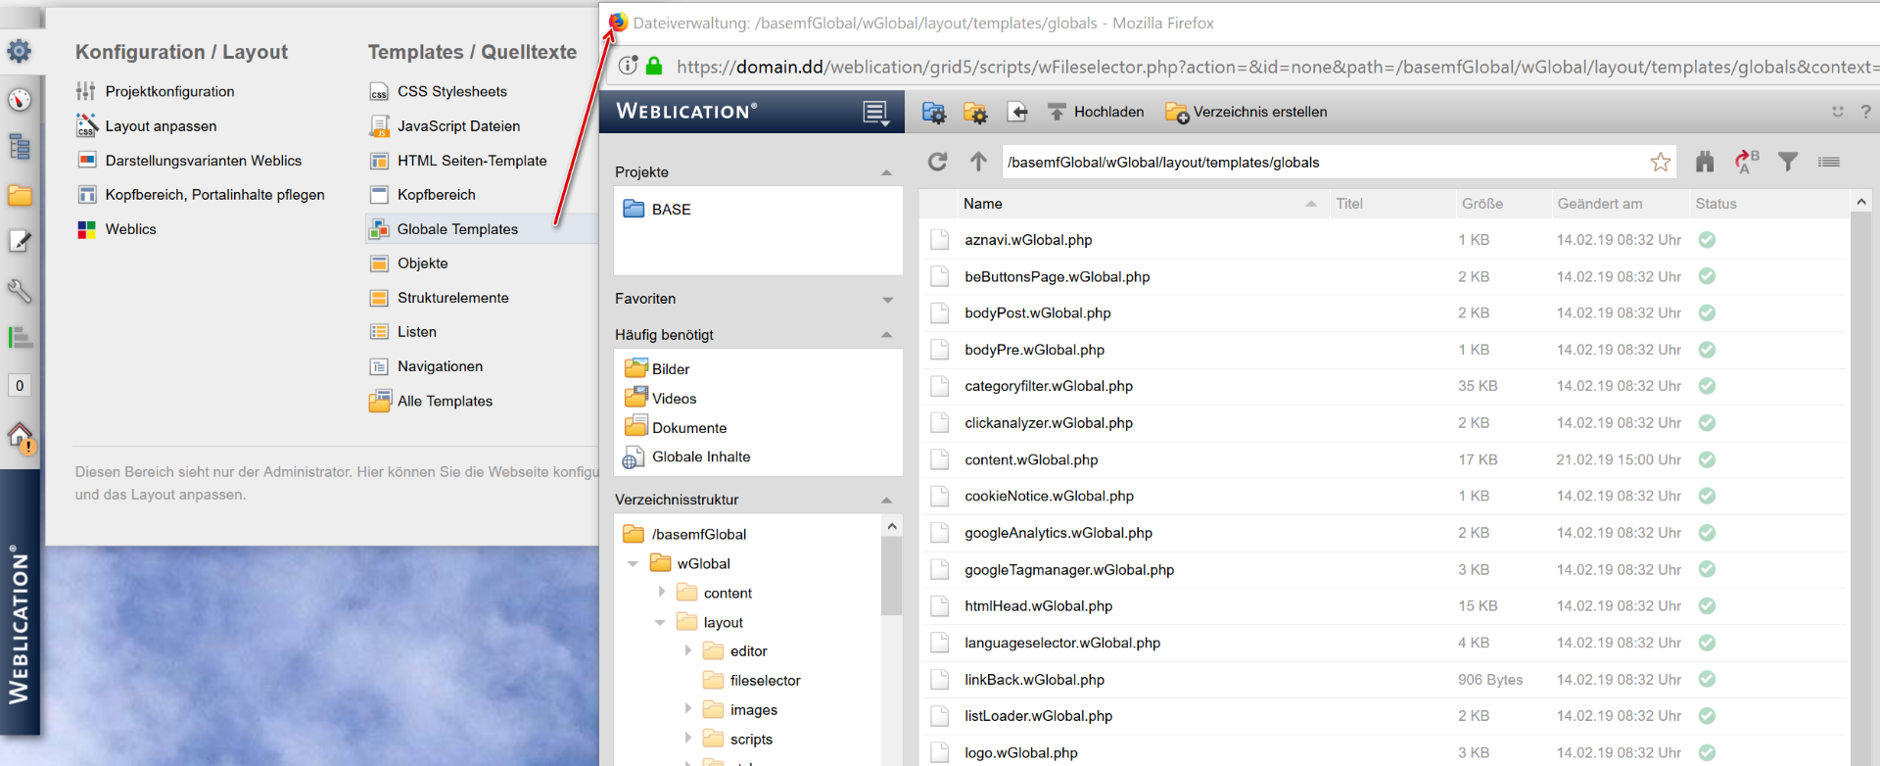The width and height of the screenshot is (1880, 766).
Task: Open file htmlHead.wGlobal.php
Action: (x=1038, y=606)
